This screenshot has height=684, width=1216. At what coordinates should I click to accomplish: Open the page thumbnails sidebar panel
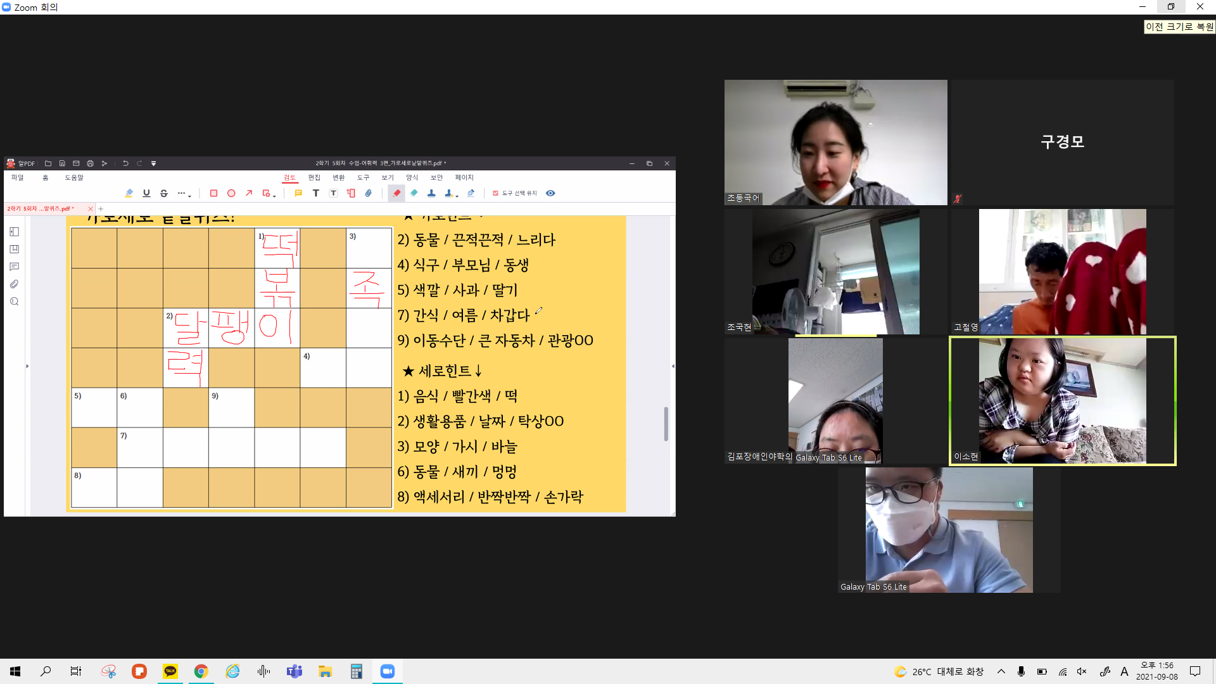tap(15, 232)
